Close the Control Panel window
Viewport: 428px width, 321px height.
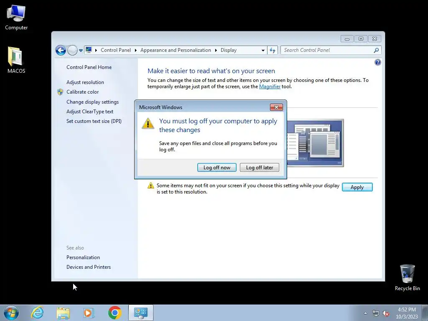pos(374,39)
